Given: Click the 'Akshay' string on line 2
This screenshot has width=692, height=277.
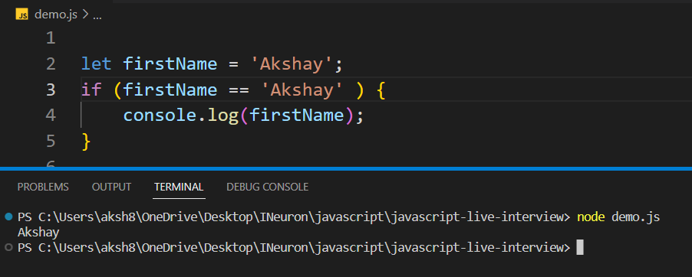Looking at the screenshot, I should [291, 64].
